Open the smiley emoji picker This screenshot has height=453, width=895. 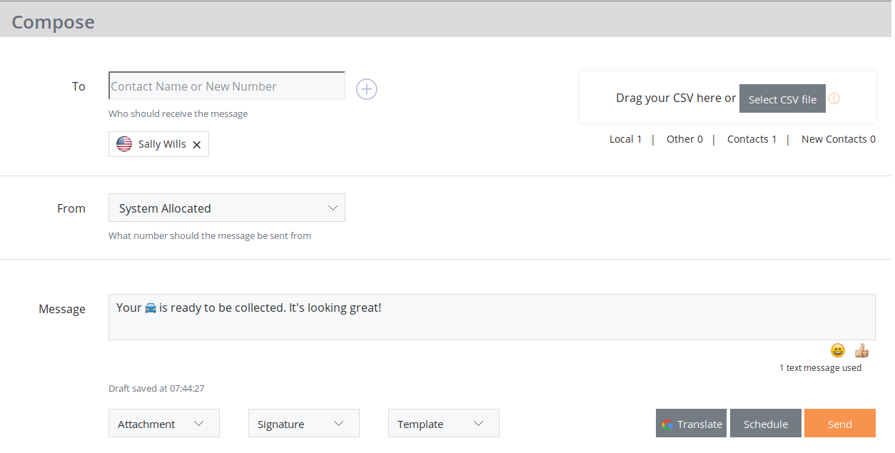point(837,350)
